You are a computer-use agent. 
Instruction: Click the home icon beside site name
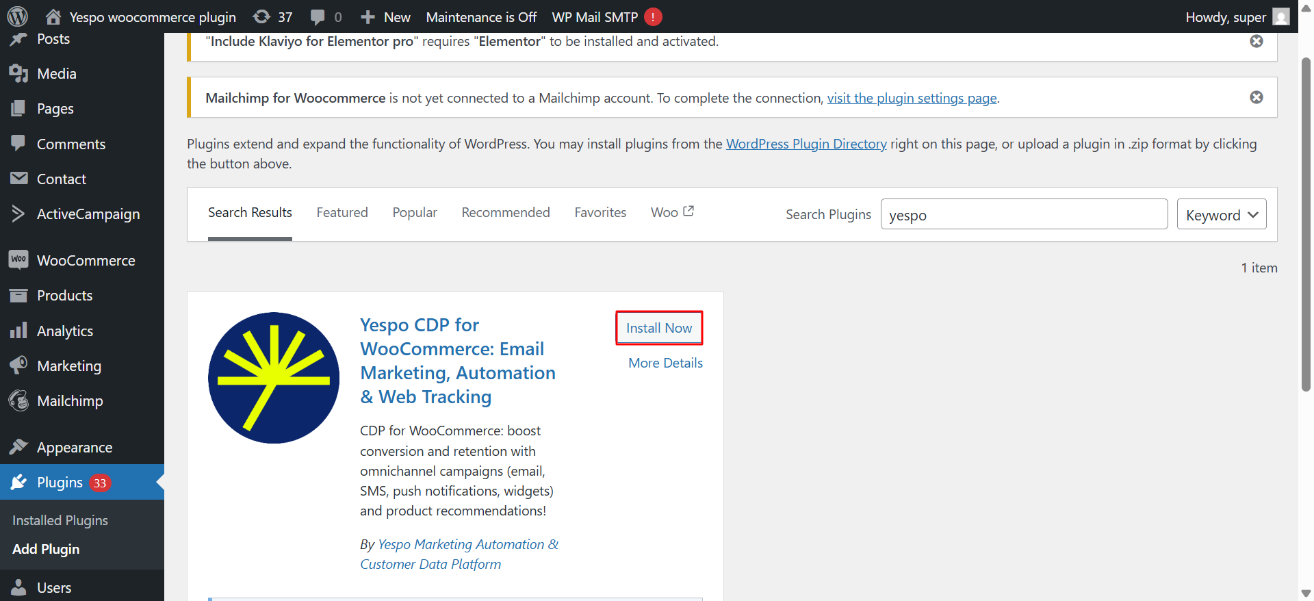click(x=53, y=16)
